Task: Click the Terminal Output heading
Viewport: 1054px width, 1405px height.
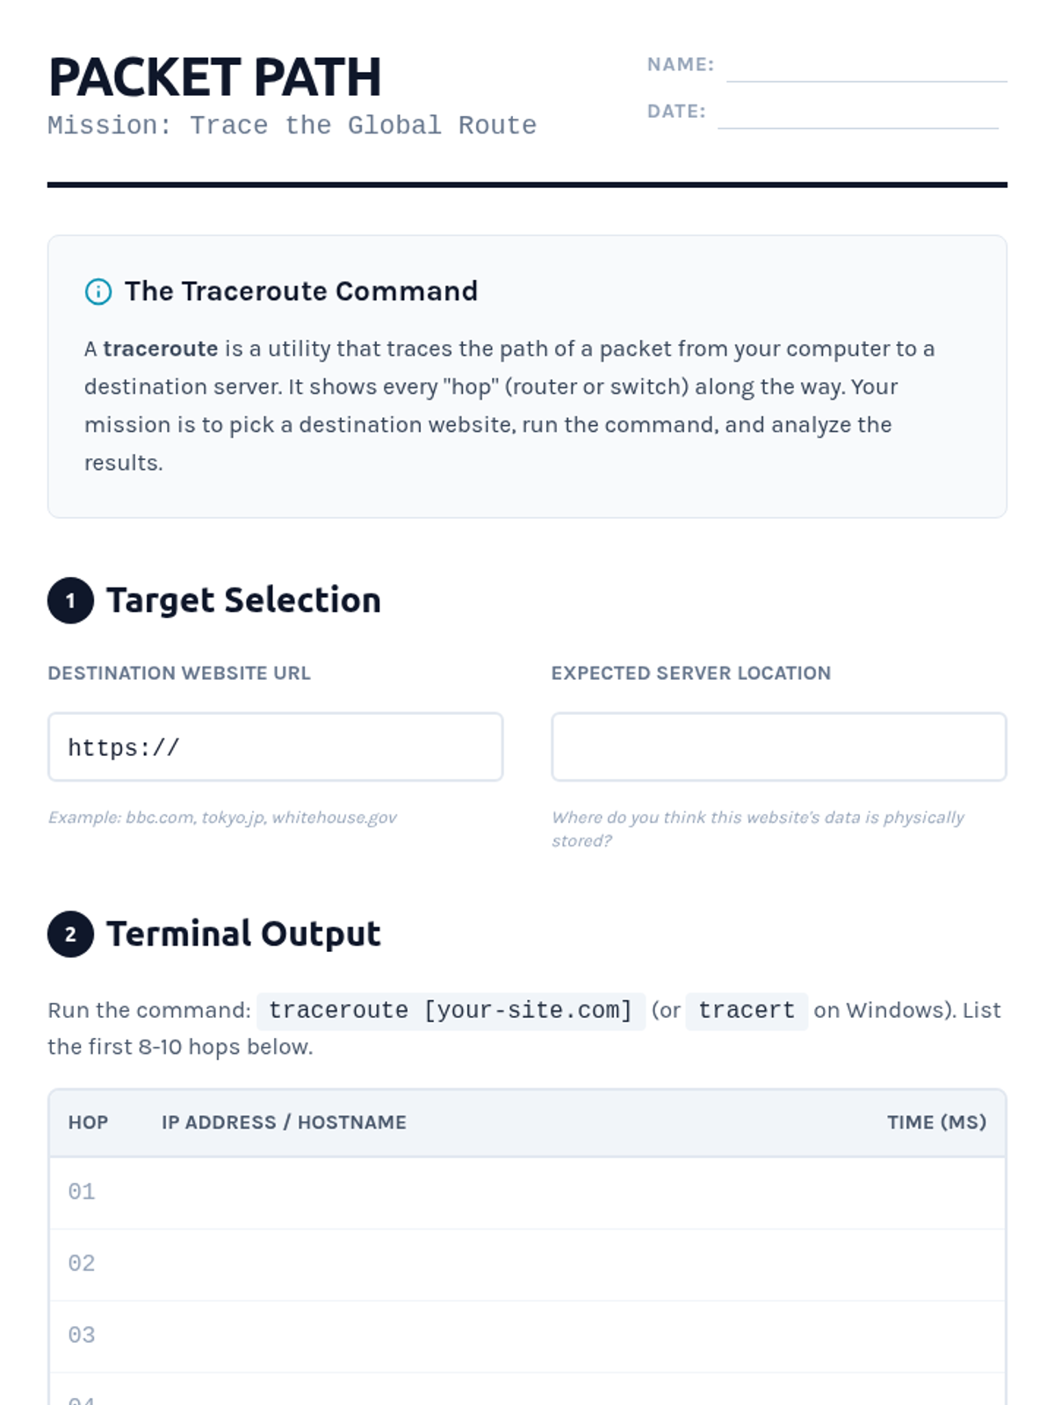Action: tap(243, 934)
